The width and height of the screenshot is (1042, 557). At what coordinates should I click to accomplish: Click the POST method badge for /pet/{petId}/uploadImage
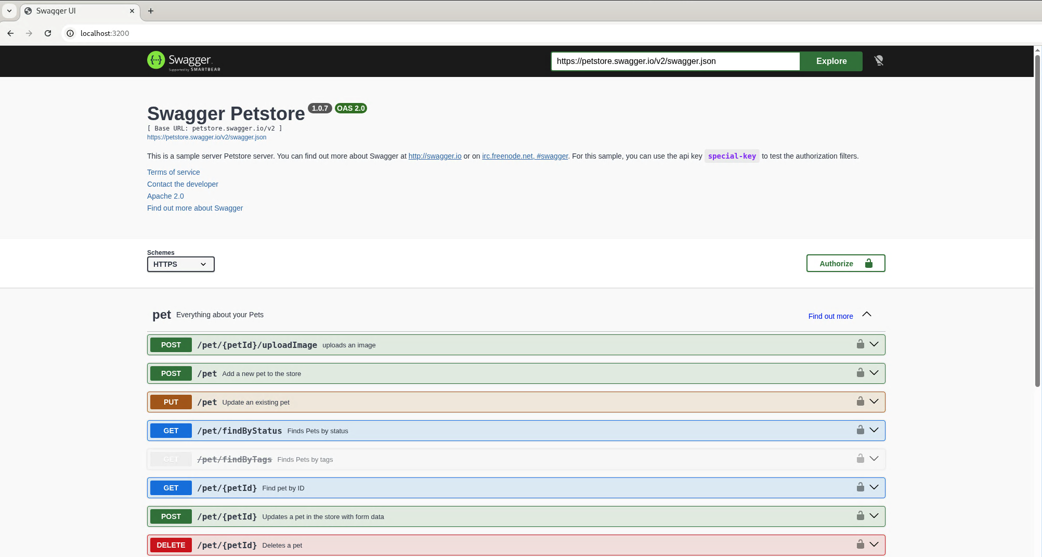click(x=171, y=345)
